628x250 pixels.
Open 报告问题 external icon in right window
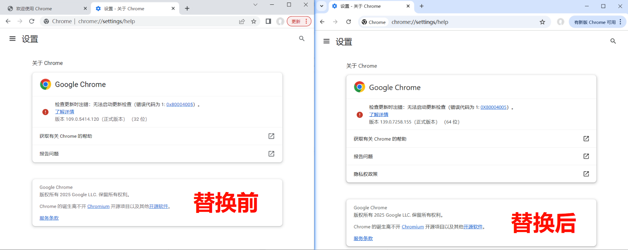[586, 156]
